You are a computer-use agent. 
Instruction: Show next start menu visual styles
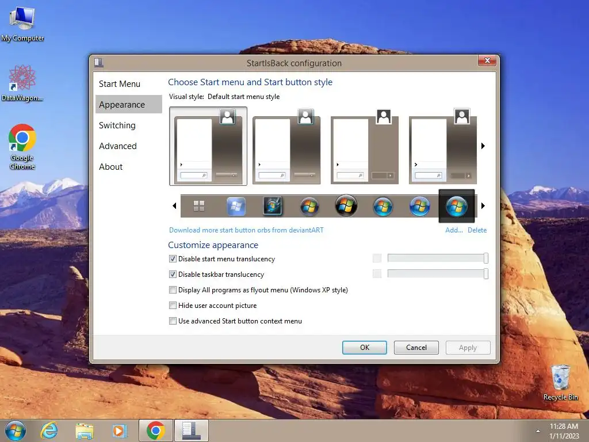[x=483, y=146]
